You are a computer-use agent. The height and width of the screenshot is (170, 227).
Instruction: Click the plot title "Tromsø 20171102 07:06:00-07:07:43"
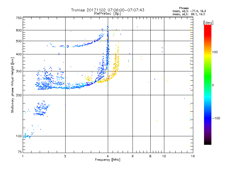click(108, 10)
